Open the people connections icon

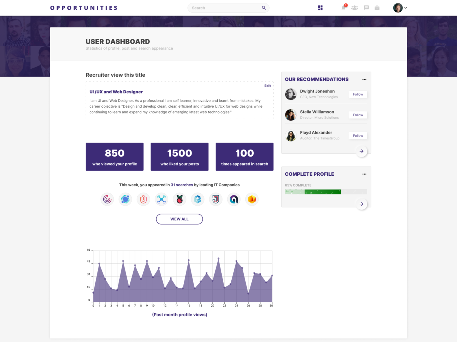tap(354, 8)
